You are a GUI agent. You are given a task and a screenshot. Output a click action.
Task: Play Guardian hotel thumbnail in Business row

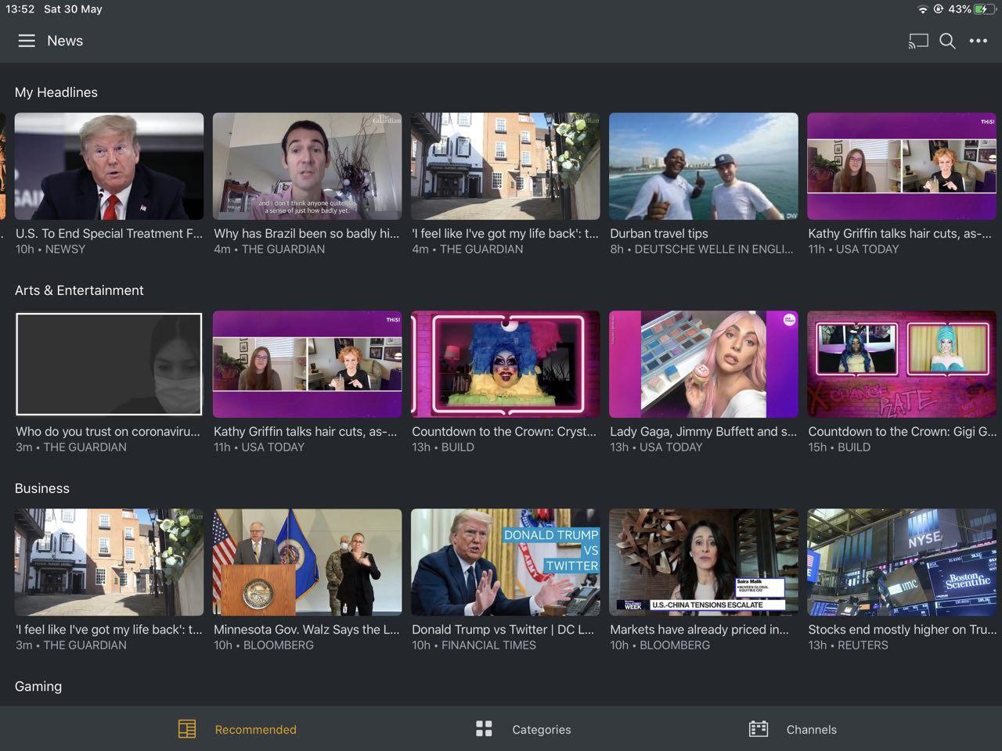point(109,562)
